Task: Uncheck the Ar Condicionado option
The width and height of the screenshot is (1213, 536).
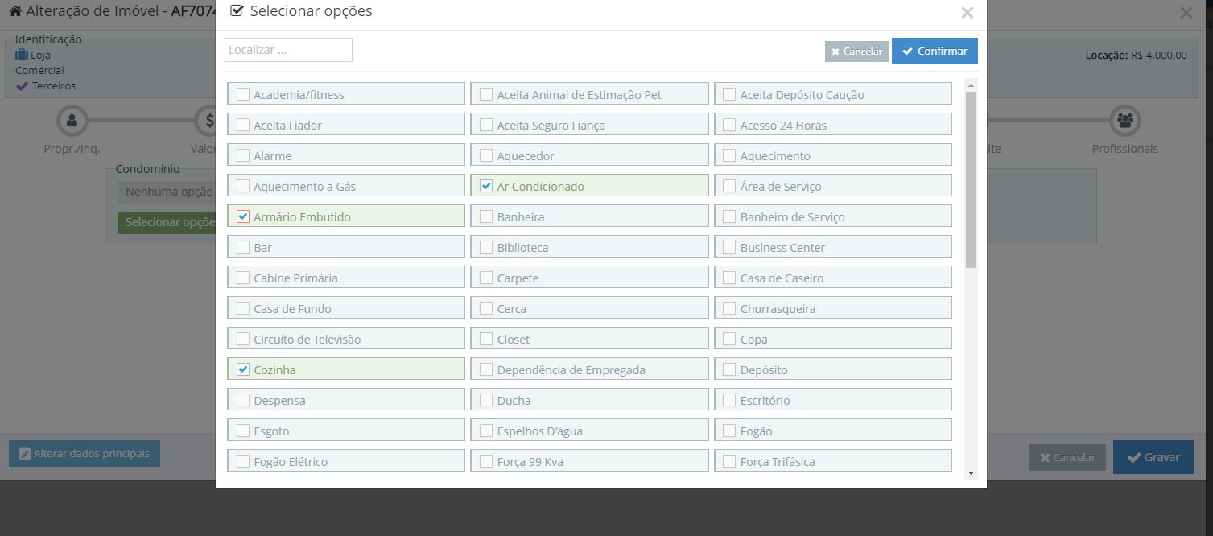Action: (x=486, y=186)
